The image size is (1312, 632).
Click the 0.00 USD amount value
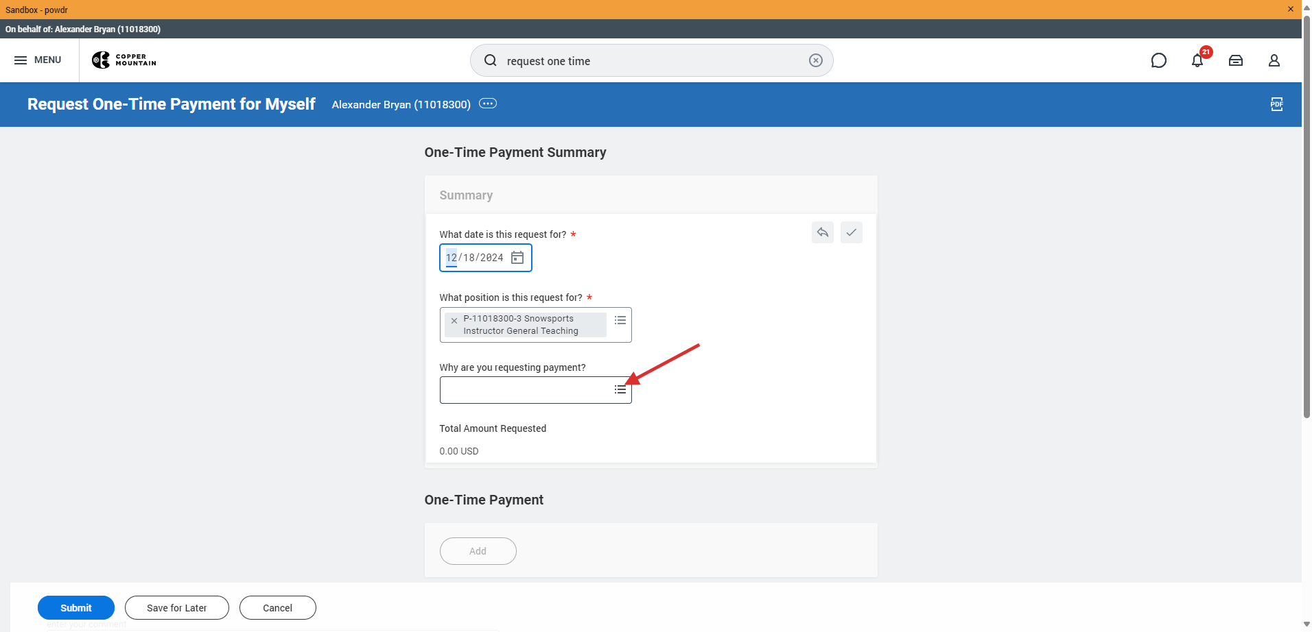(x=459, y=451)
